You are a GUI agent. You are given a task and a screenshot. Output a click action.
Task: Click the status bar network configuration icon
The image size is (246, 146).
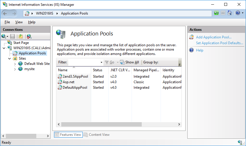(x=240, y=143)
